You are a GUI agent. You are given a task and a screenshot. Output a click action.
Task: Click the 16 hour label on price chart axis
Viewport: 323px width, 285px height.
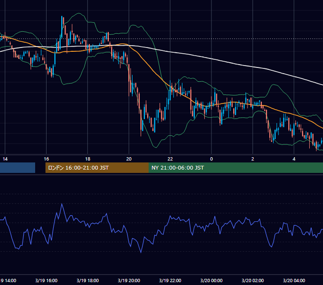click(47, 159)
